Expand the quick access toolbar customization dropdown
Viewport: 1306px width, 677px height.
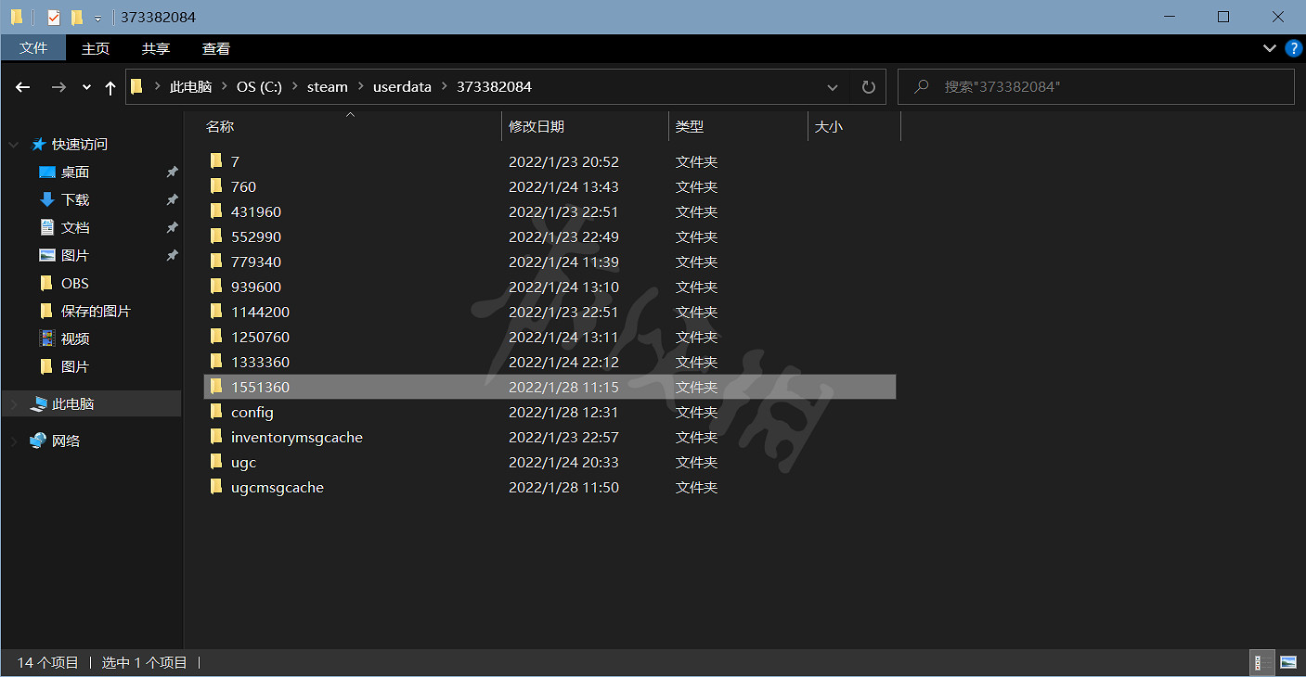point(97,17)
